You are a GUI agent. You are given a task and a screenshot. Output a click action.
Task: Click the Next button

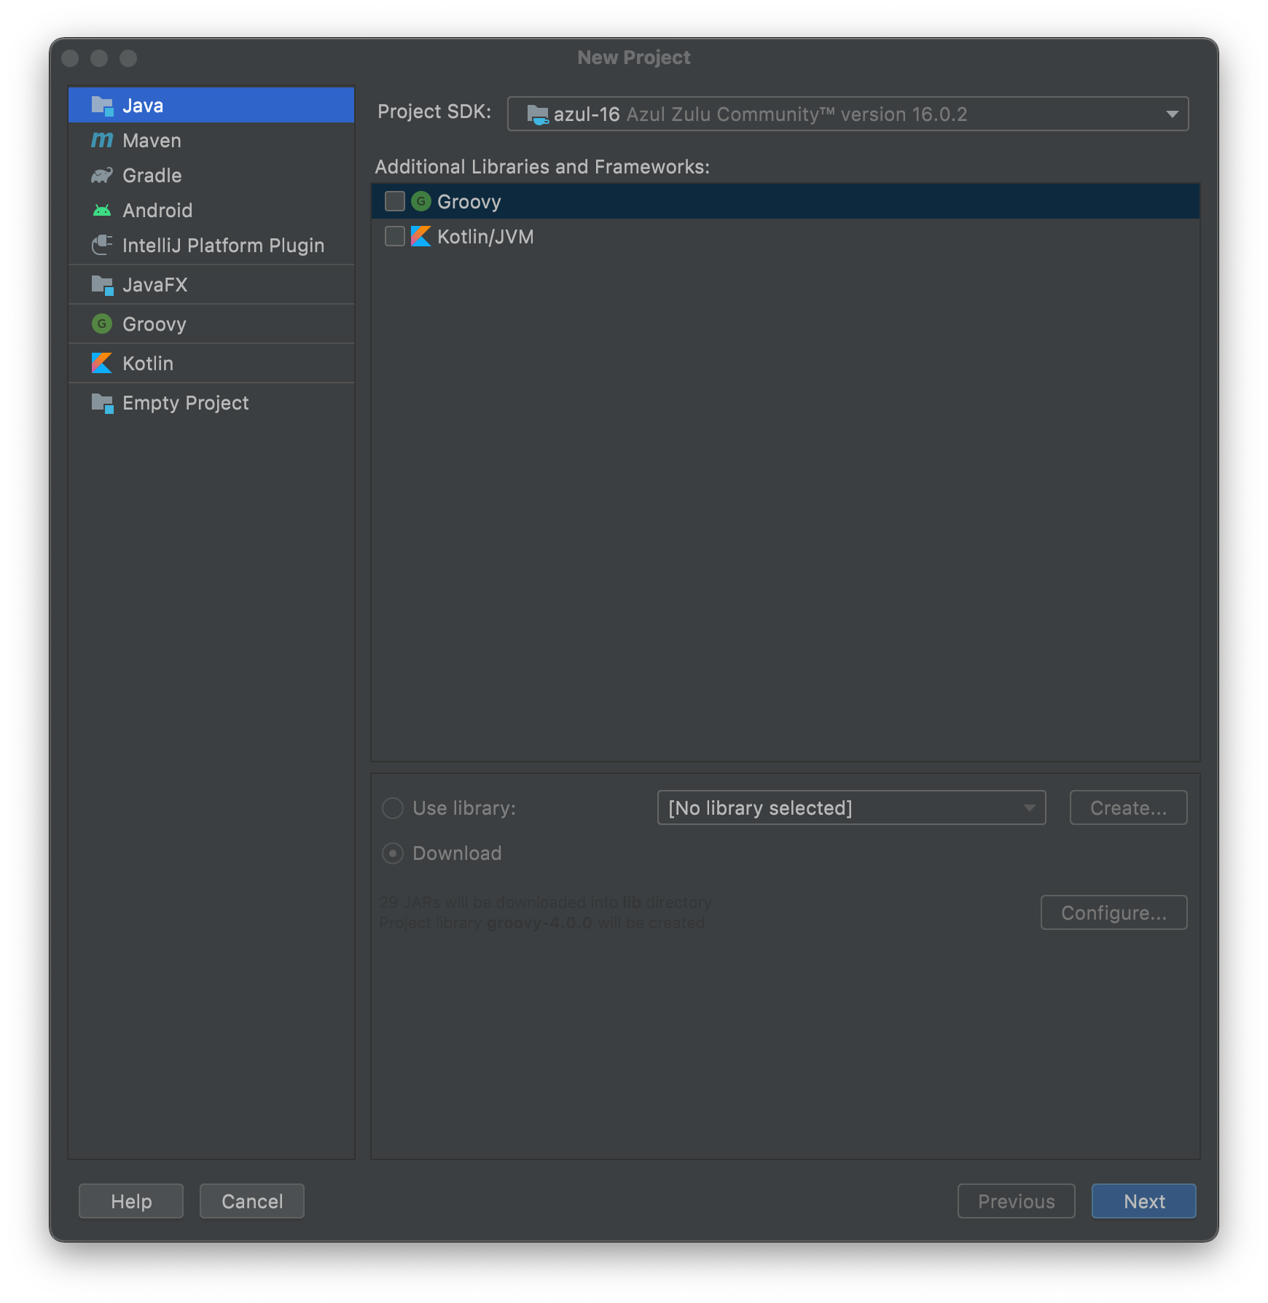[x=1143, y=1201]
